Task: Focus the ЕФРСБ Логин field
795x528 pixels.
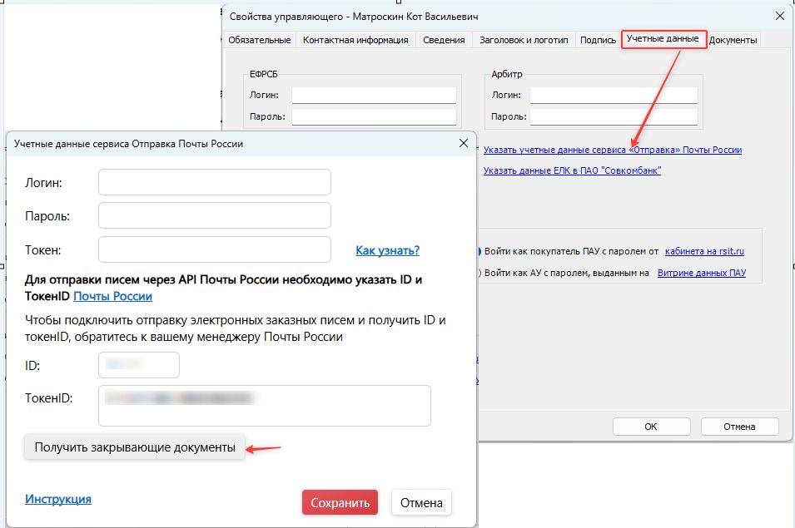Action: [x=374, y=95]
